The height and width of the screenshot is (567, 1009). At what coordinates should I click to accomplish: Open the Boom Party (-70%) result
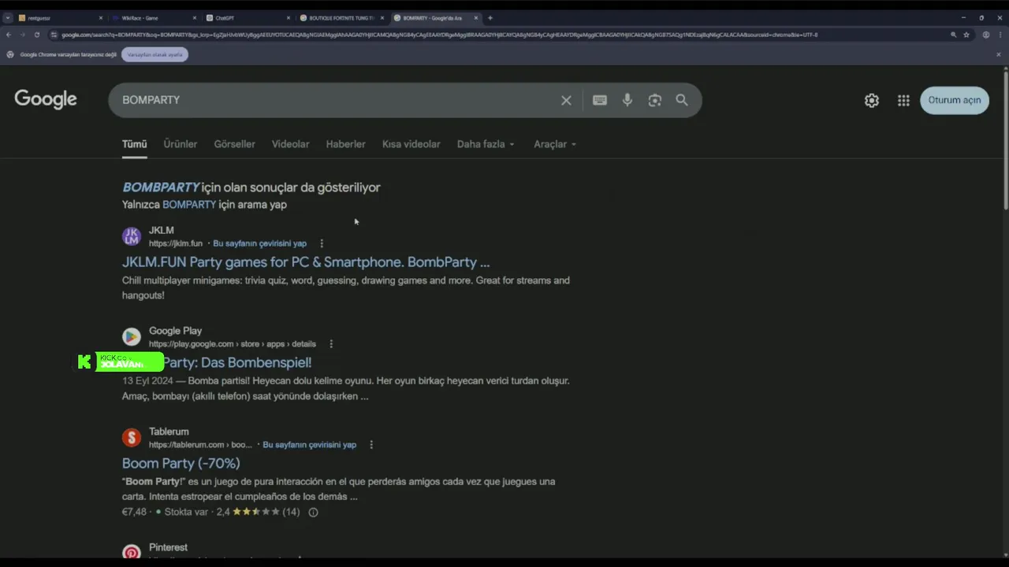tap(181, 464)
